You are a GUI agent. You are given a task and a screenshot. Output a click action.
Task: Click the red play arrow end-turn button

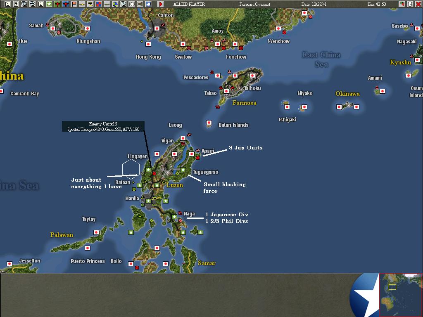161,4
